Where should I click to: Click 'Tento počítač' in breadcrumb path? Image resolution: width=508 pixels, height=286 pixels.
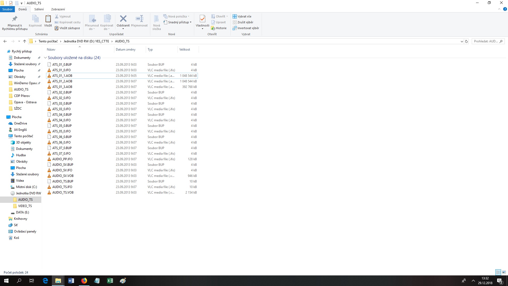tap(48, 41)
